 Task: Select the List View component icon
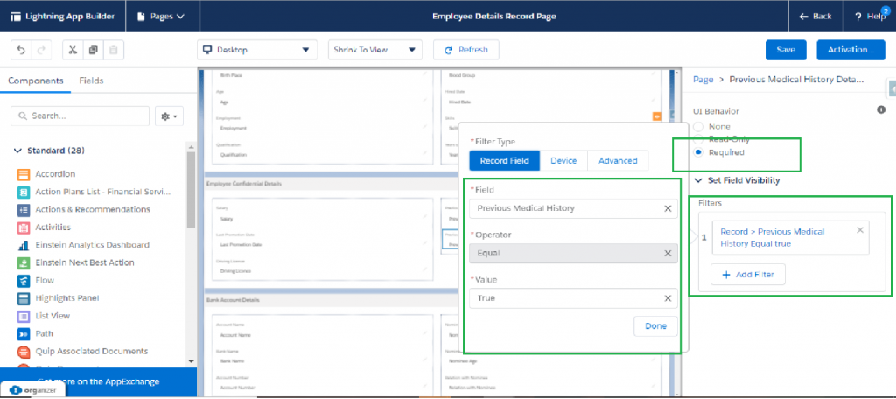tap(24, 316)
